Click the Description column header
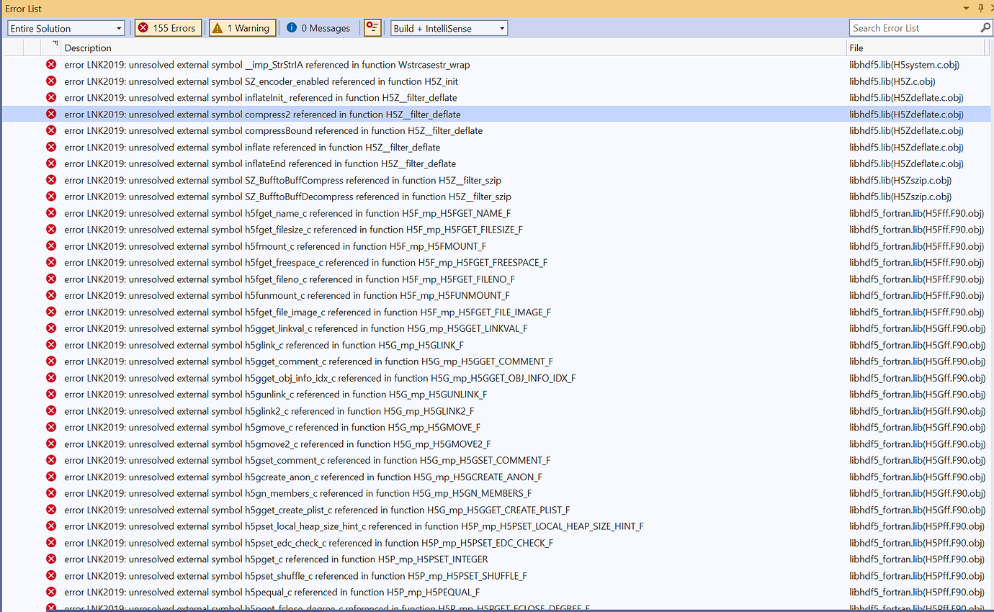Image resolution: width=994 pixels, height=612 pixels. click(x=86, y=48)
